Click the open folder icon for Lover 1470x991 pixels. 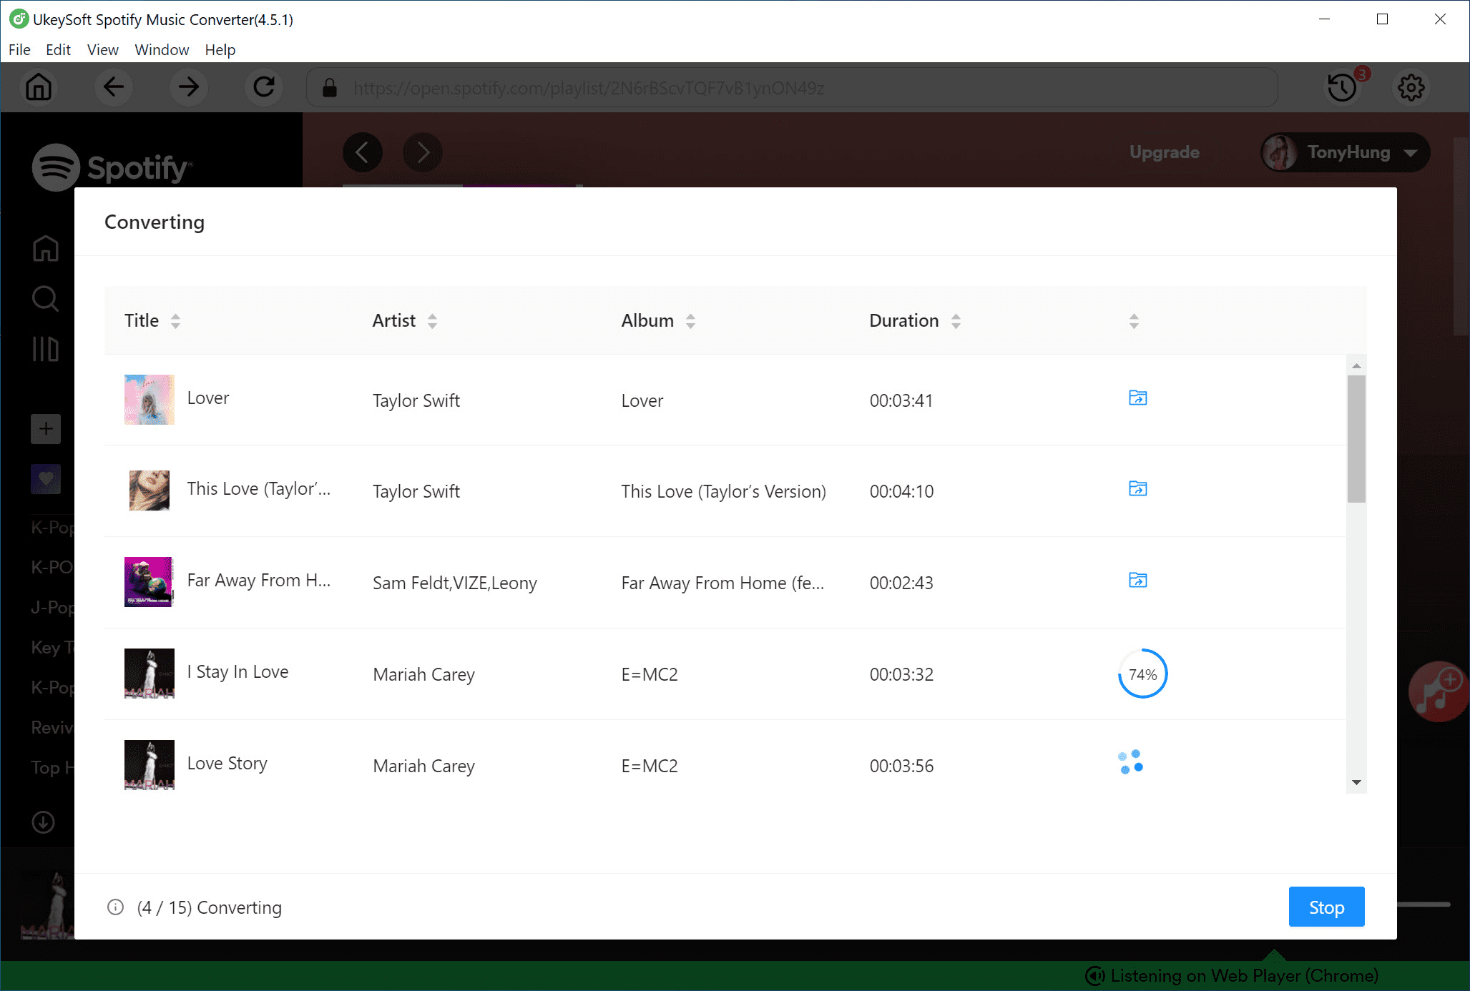(1136, 397)
